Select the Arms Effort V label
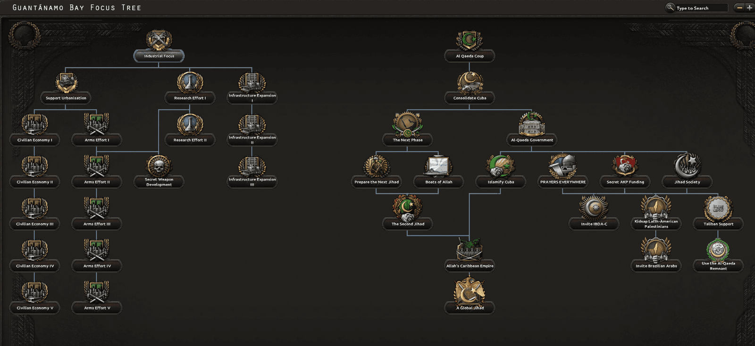Screen dimensions: 755x346 [97, 308]
